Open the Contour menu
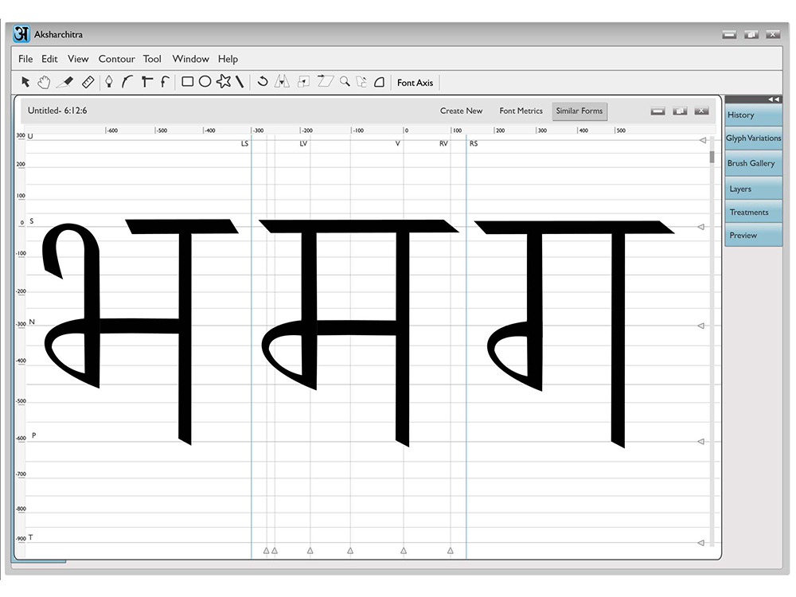The width and height of the screenshot is (796, 597). 117,59
